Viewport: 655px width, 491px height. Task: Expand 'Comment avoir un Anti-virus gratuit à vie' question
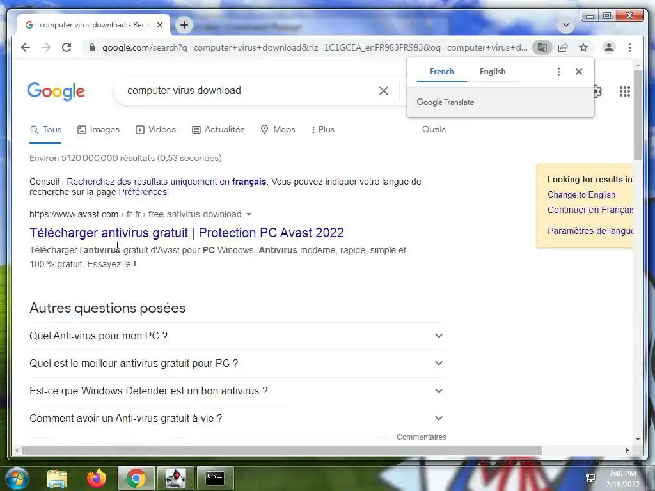point(237,418)
